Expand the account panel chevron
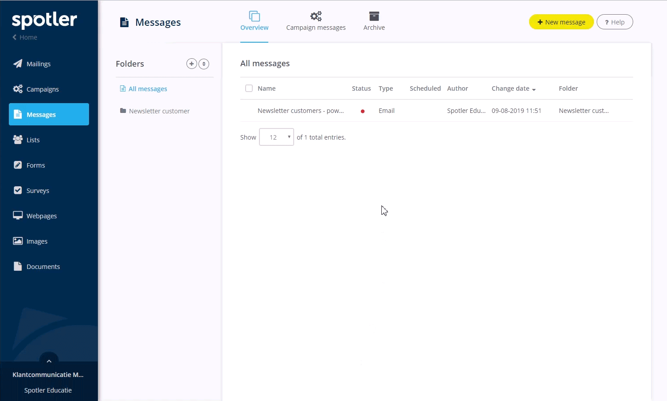 (x=49, y=361)
